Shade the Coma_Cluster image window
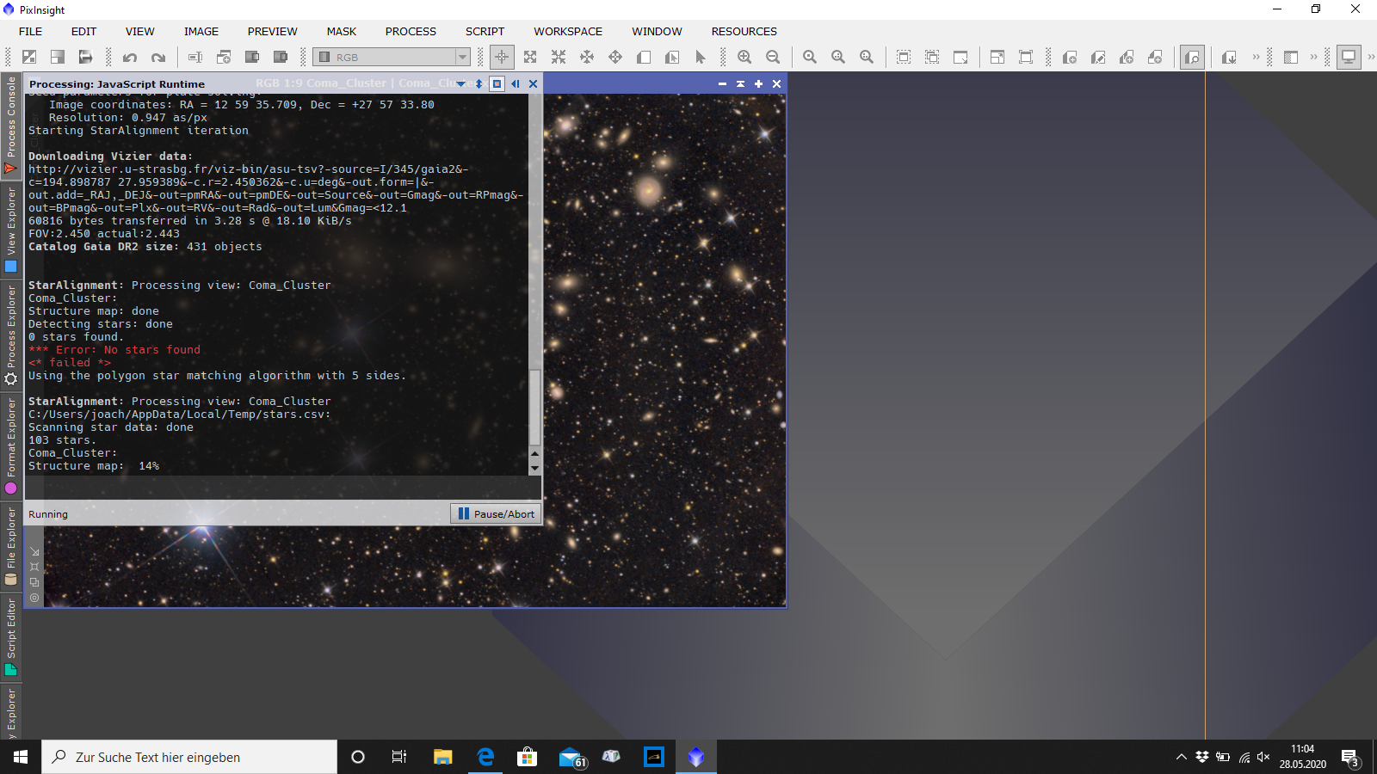The width and height of the screenshot is (1377, 774). [740, 84]
